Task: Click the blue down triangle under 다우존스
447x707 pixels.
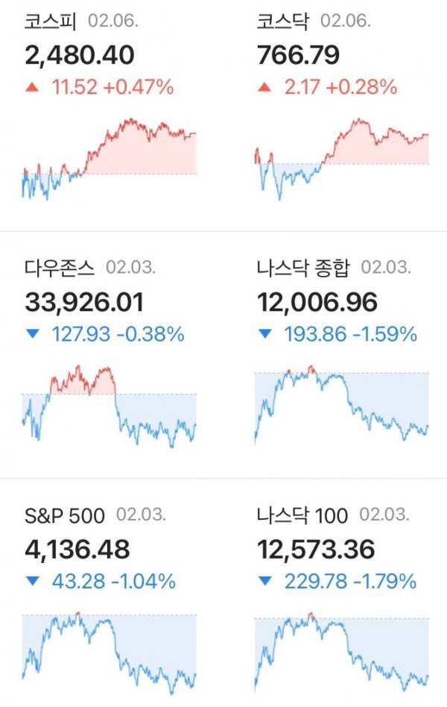Action: coord(33,333)
